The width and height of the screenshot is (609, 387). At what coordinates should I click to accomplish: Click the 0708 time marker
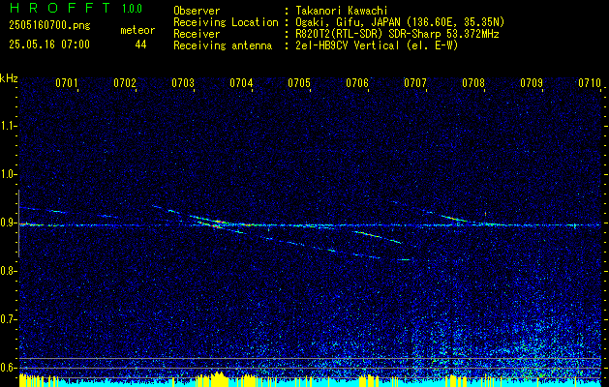pos(473,83)
